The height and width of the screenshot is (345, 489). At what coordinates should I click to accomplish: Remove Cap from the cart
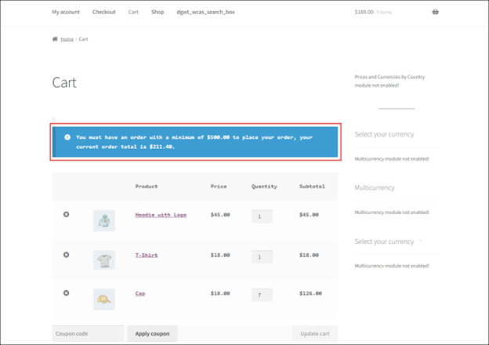tap(66, 293)
